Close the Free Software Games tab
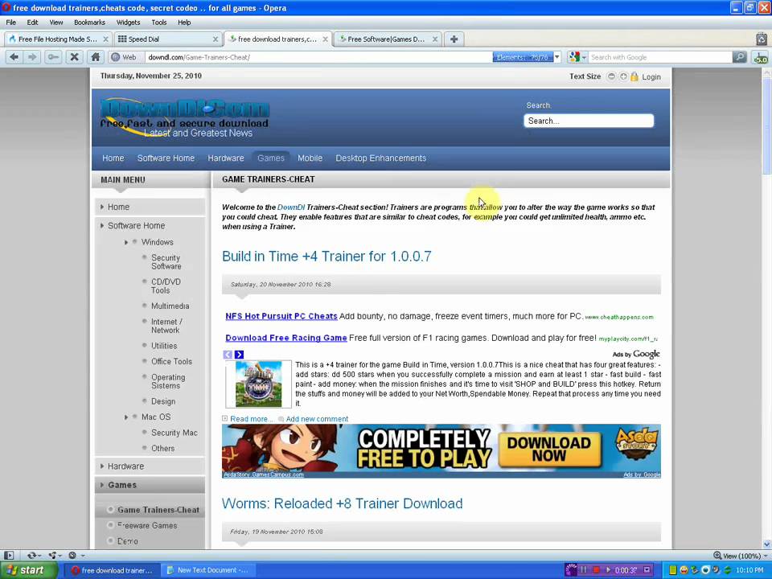This screenshot has height=579, width=772. tap(435, 39)
